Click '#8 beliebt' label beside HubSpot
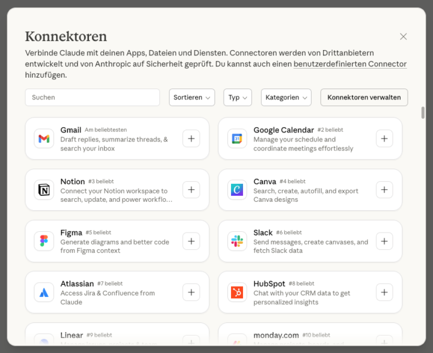The image size is (433, 353). click(301, 284)
